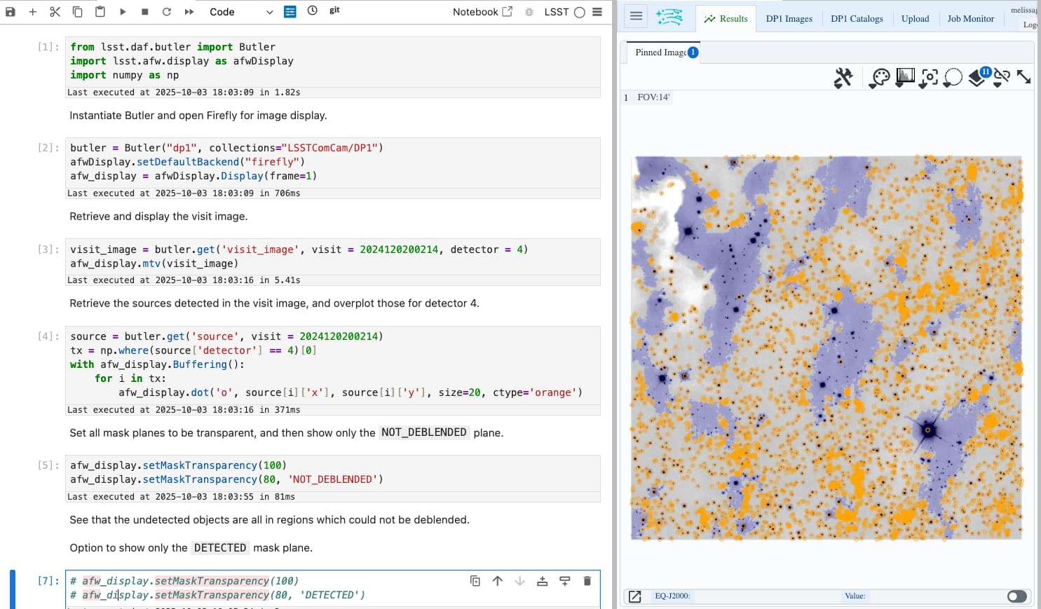Toggle the blue property inspector button in toolbar
This screenshot has width=1041, height=609.
290,12
